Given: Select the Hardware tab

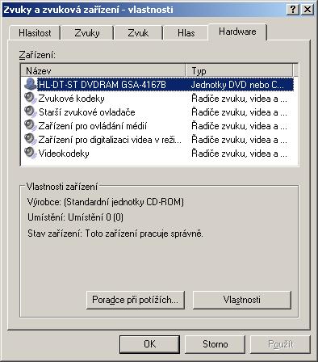Looking at the screenshot, I should coord(237,32).
